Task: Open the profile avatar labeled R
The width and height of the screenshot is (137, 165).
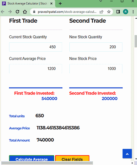Action: [x=125, y=12]
